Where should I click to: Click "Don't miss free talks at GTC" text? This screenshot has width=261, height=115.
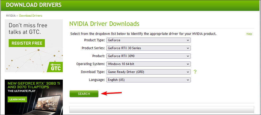(x=28, y=29)
